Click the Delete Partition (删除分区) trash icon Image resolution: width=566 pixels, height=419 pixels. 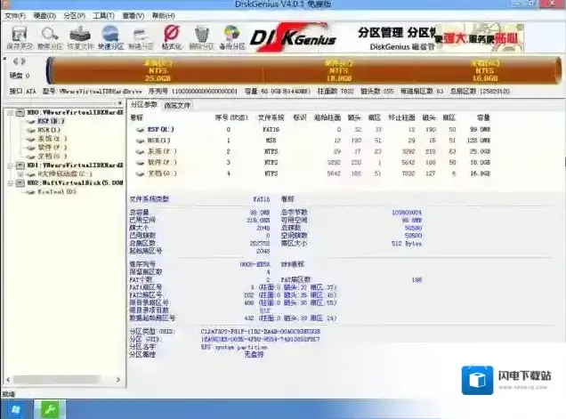coord(202,36)
